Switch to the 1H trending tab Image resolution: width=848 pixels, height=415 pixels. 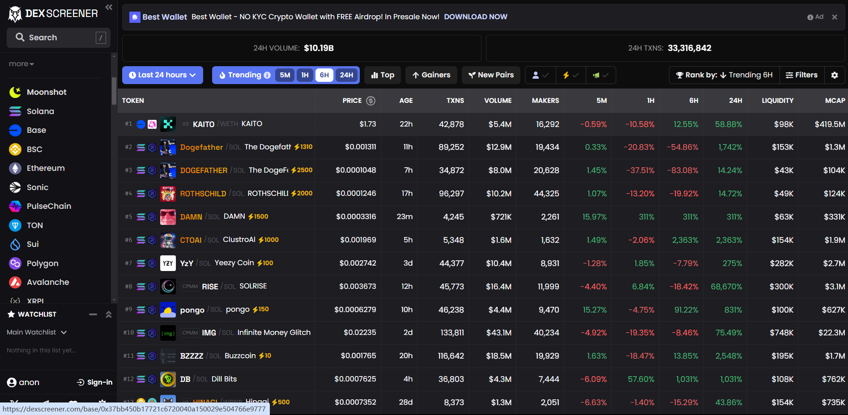(x=305, y=75)
